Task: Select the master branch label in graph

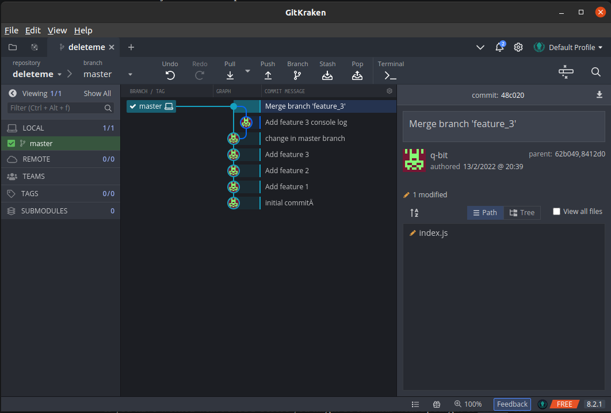Action: (151, 106)
